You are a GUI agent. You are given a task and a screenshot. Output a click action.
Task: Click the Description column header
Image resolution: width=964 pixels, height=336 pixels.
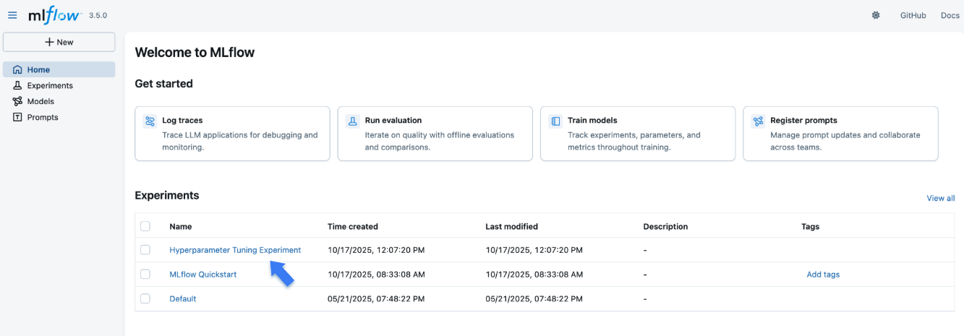[665, 226]
